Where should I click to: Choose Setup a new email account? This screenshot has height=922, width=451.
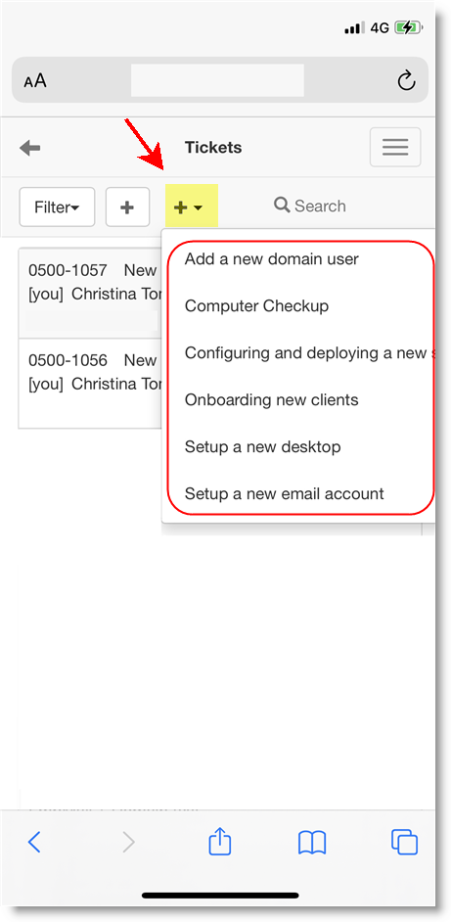coord(284,493)
